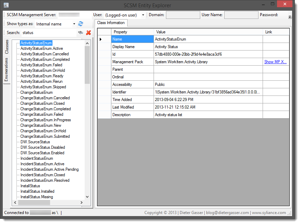Select IncidentStatusEnum.Active.Pending in tree
The height and width of the screenshot is (224, 300).
[50, 169]
